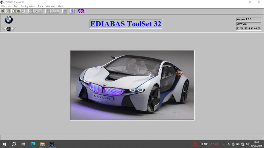The width and height of the screenshot is (264, 148).
Task: Open the taskbar clock showing 13:08
Action: click(256, 144)
